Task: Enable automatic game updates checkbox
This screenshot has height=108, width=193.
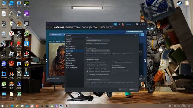Action: (x=87, y=62)
